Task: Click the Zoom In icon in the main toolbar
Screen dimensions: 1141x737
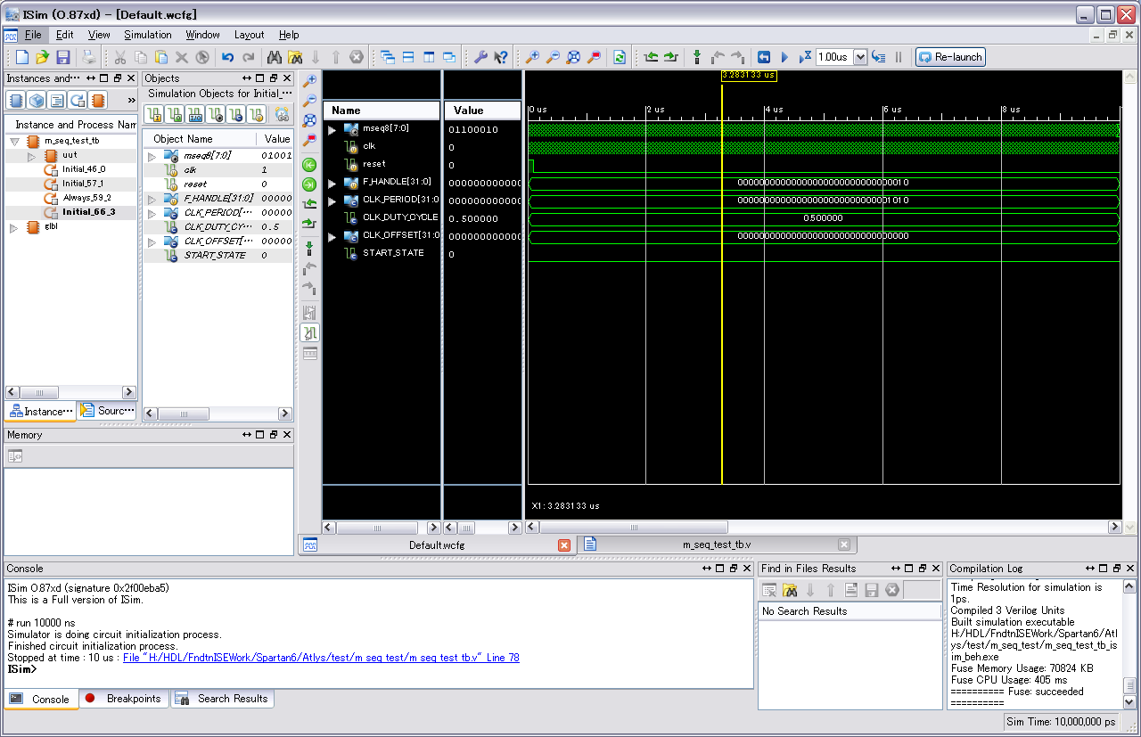Action: (x=532, y=57)
